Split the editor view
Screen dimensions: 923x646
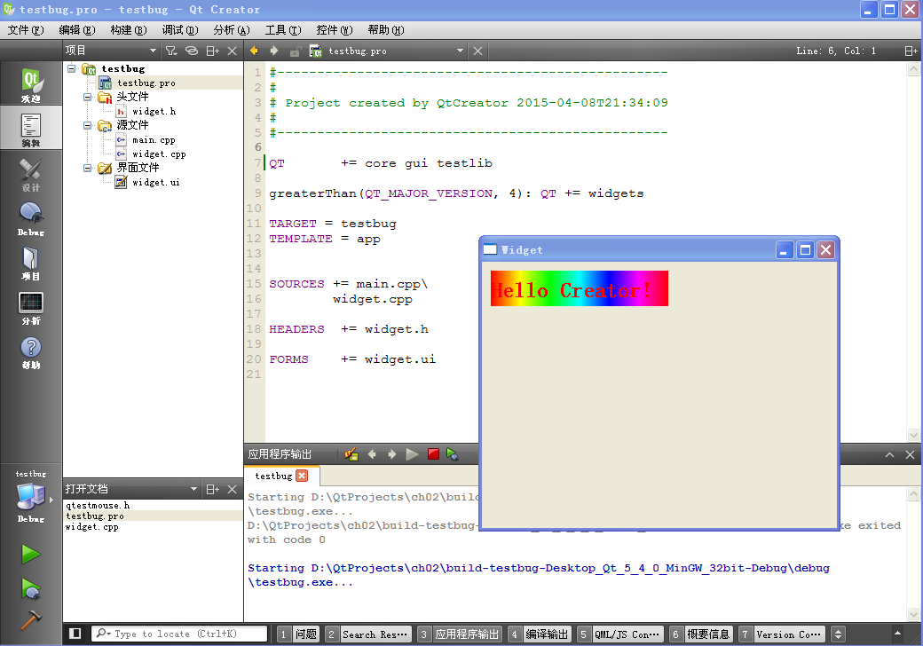coord(911,51)
